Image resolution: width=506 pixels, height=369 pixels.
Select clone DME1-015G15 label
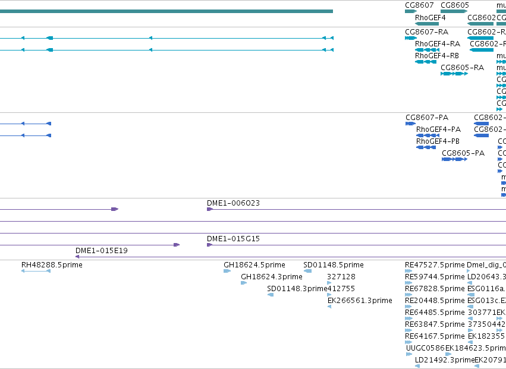click(233, 239)
